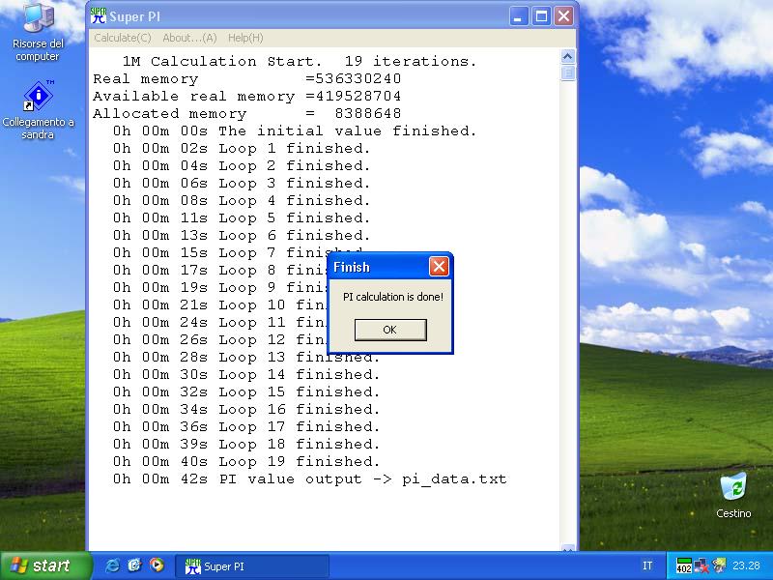Viewport: 773px width, 580px height.
Task: Click the scrollbar up arrow
Action: [567, 56]
